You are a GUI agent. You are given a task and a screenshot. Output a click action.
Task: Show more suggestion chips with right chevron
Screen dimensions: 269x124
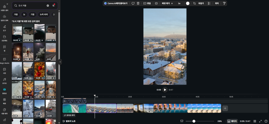coord(54,15)
